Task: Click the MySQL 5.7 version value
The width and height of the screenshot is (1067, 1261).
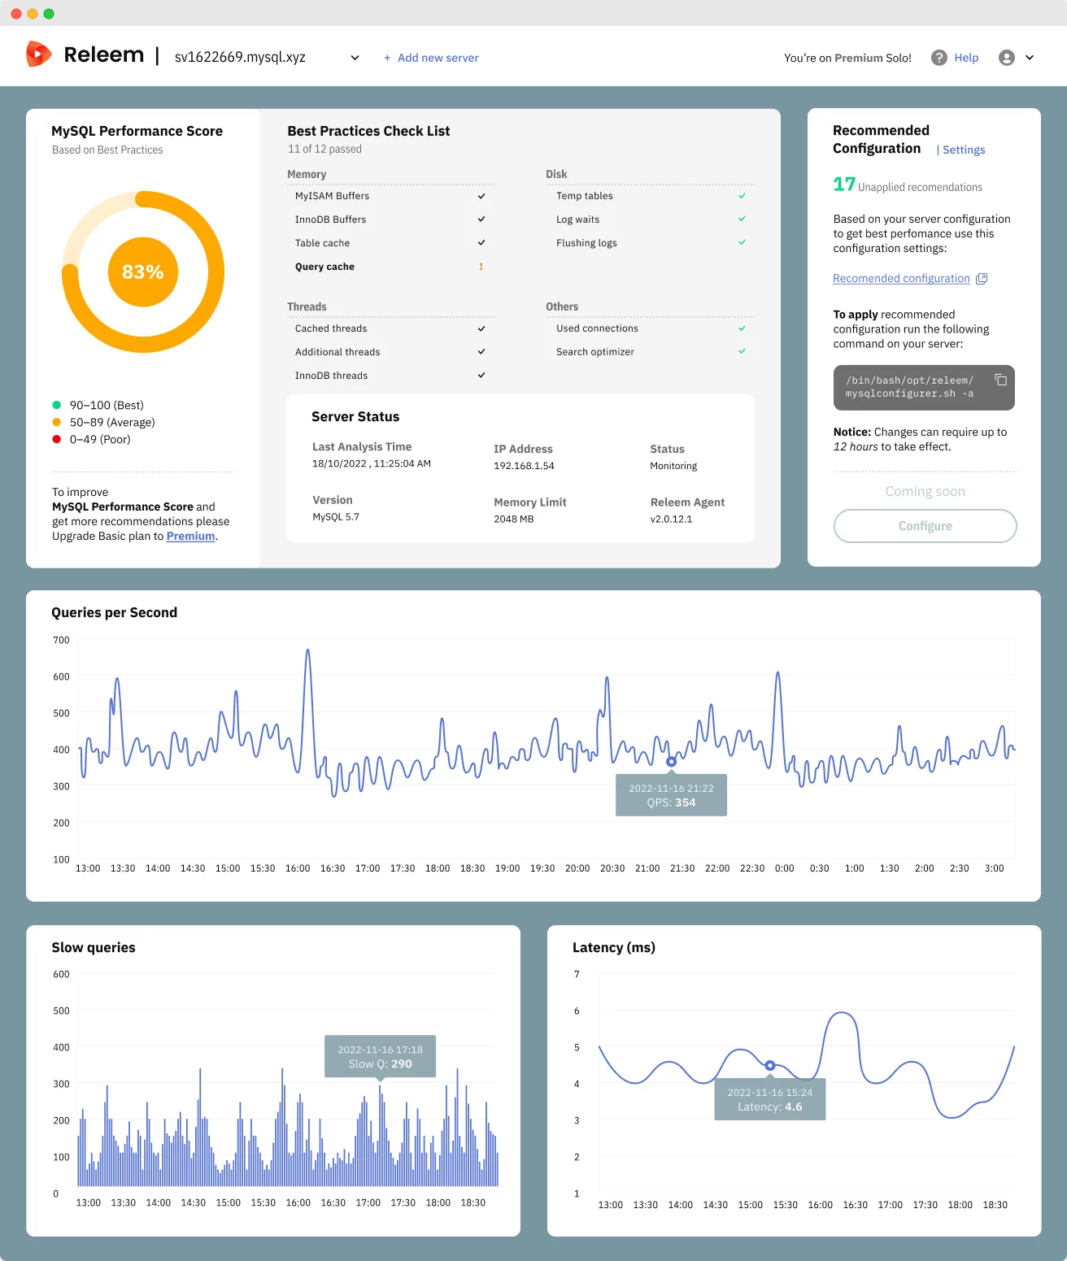Action: coord(336,517)
